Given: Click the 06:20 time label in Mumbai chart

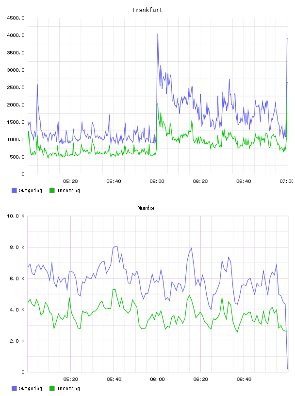Looking at the screenshot, I should click(200, 379).
